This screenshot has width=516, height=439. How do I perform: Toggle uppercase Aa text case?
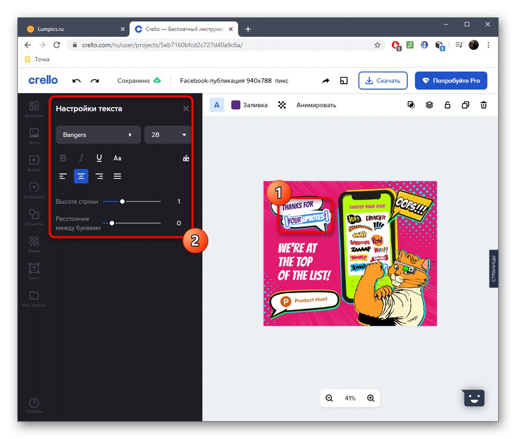(117, 158)
